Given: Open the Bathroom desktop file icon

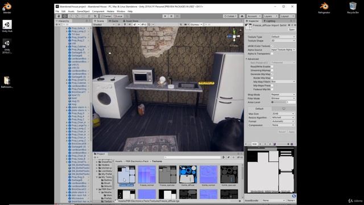Looking at the screenshot, I should 7,82.
